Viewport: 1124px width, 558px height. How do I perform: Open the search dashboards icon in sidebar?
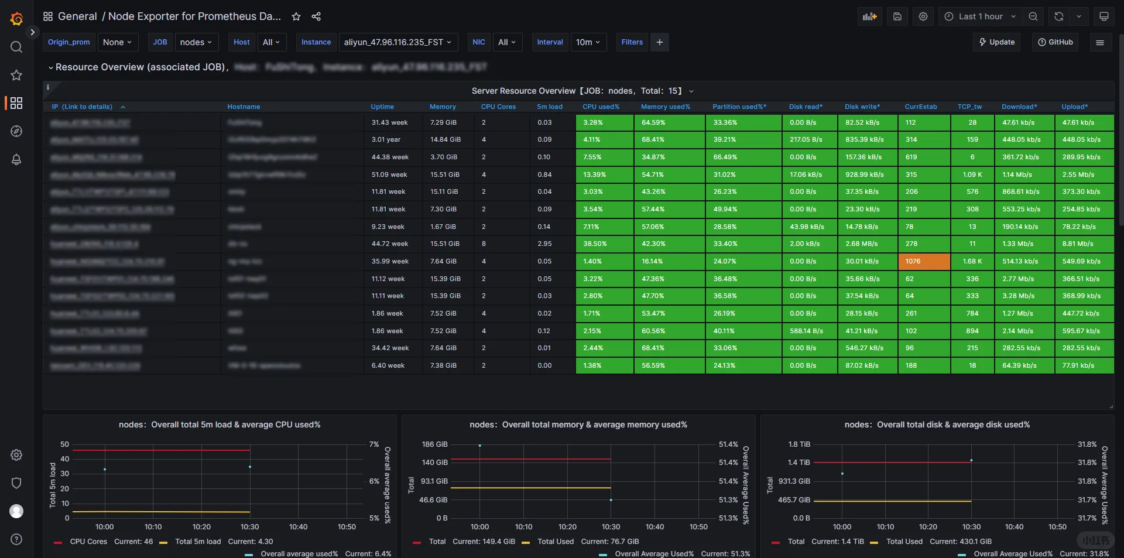point(16,47)
